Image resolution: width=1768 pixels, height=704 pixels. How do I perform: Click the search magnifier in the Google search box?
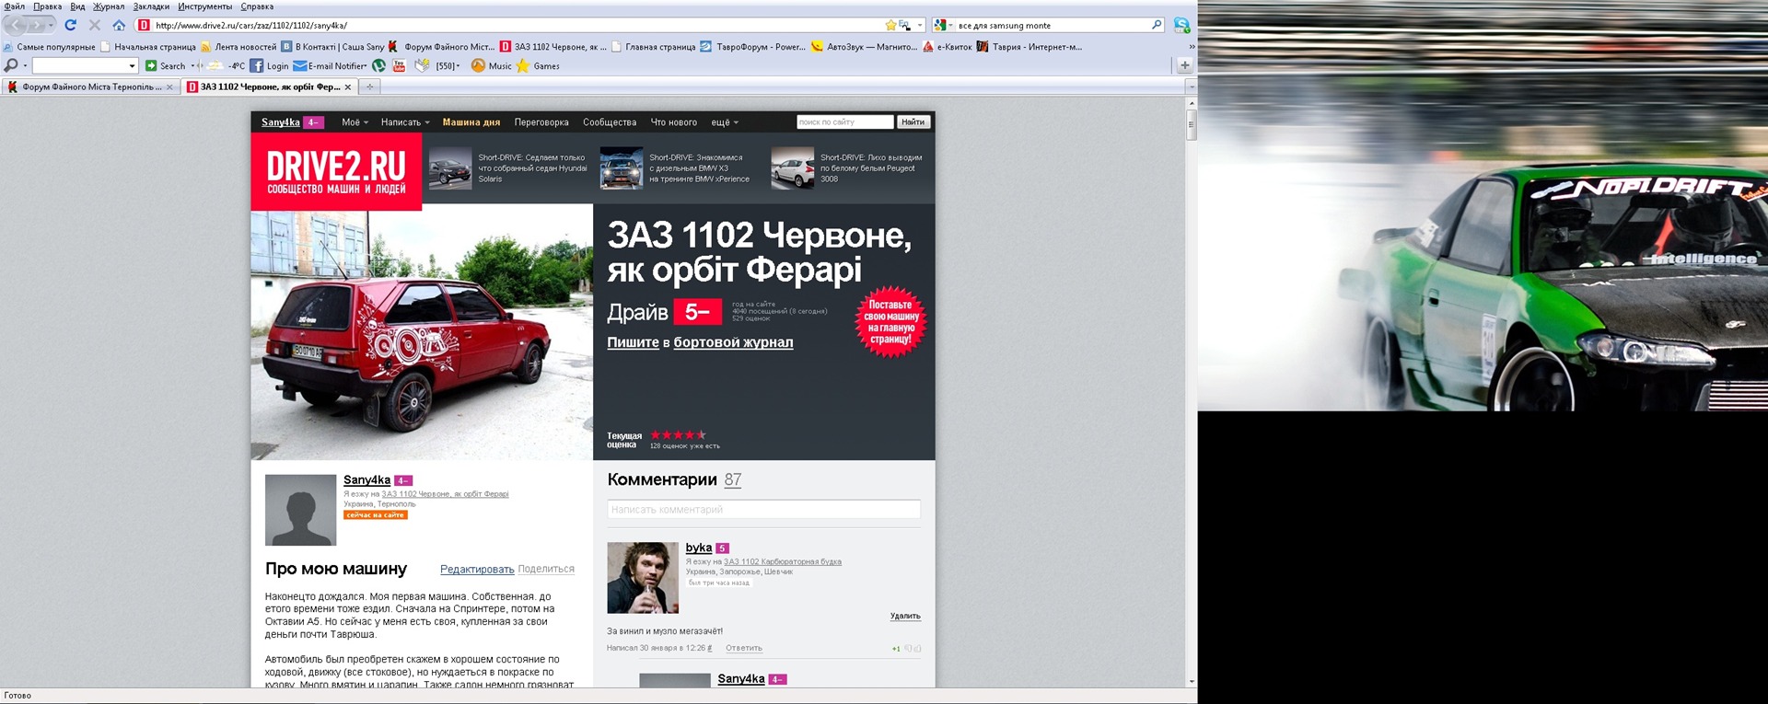(1157, 26)
